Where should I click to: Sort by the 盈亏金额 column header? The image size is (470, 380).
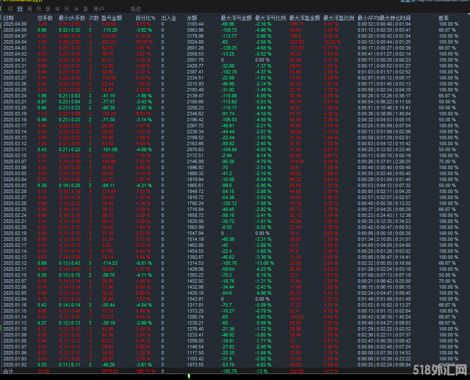click(111, 18)
